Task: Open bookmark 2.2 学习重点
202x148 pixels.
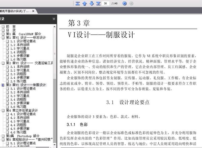Action: click(x=20, y=70)
